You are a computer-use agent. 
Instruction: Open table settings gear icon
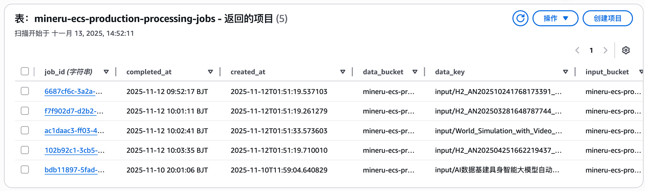pyautogui.click(x=626, y=50)
